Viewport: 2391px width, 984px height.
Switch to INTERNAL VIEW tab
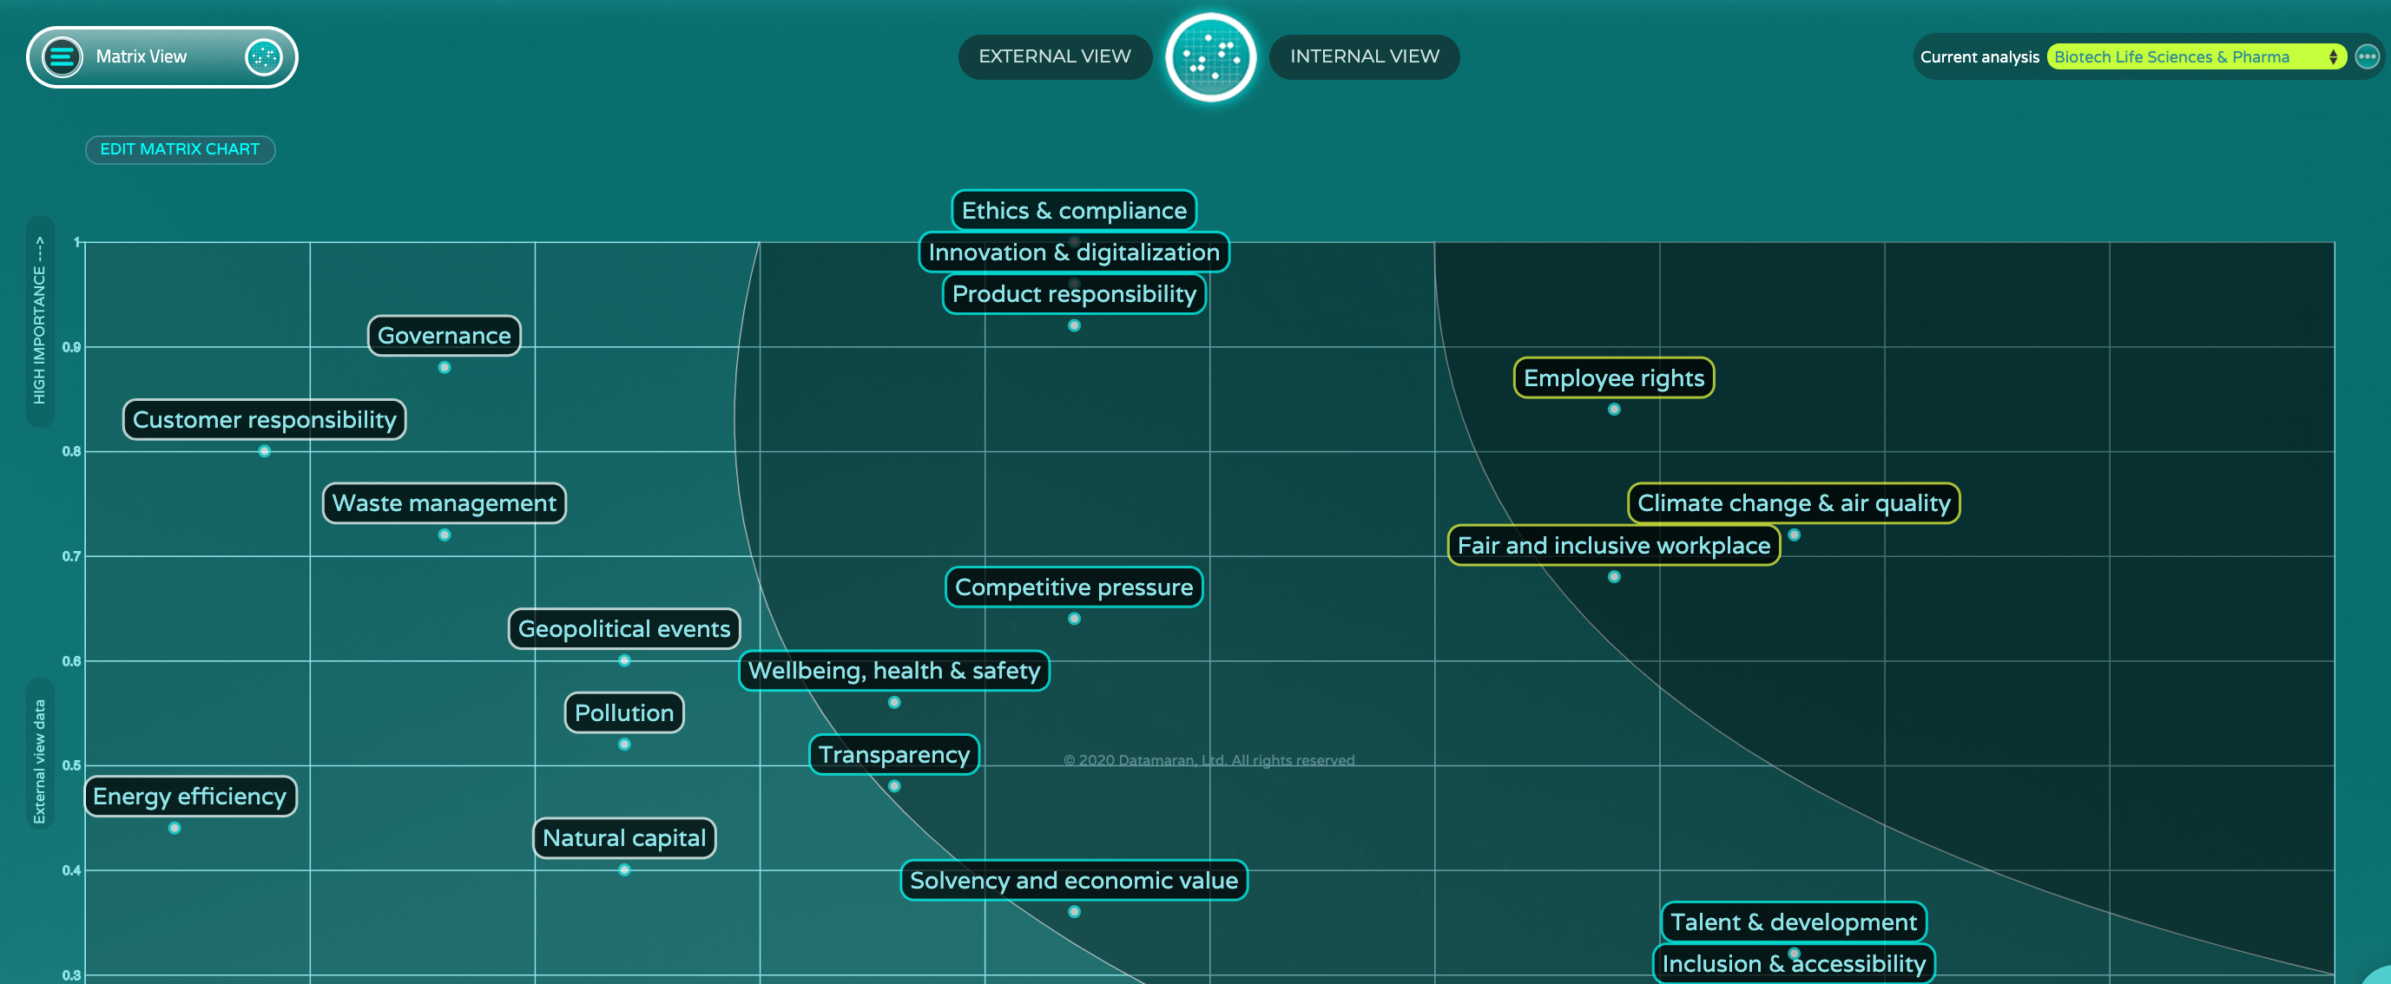[x=1363, y=55]
